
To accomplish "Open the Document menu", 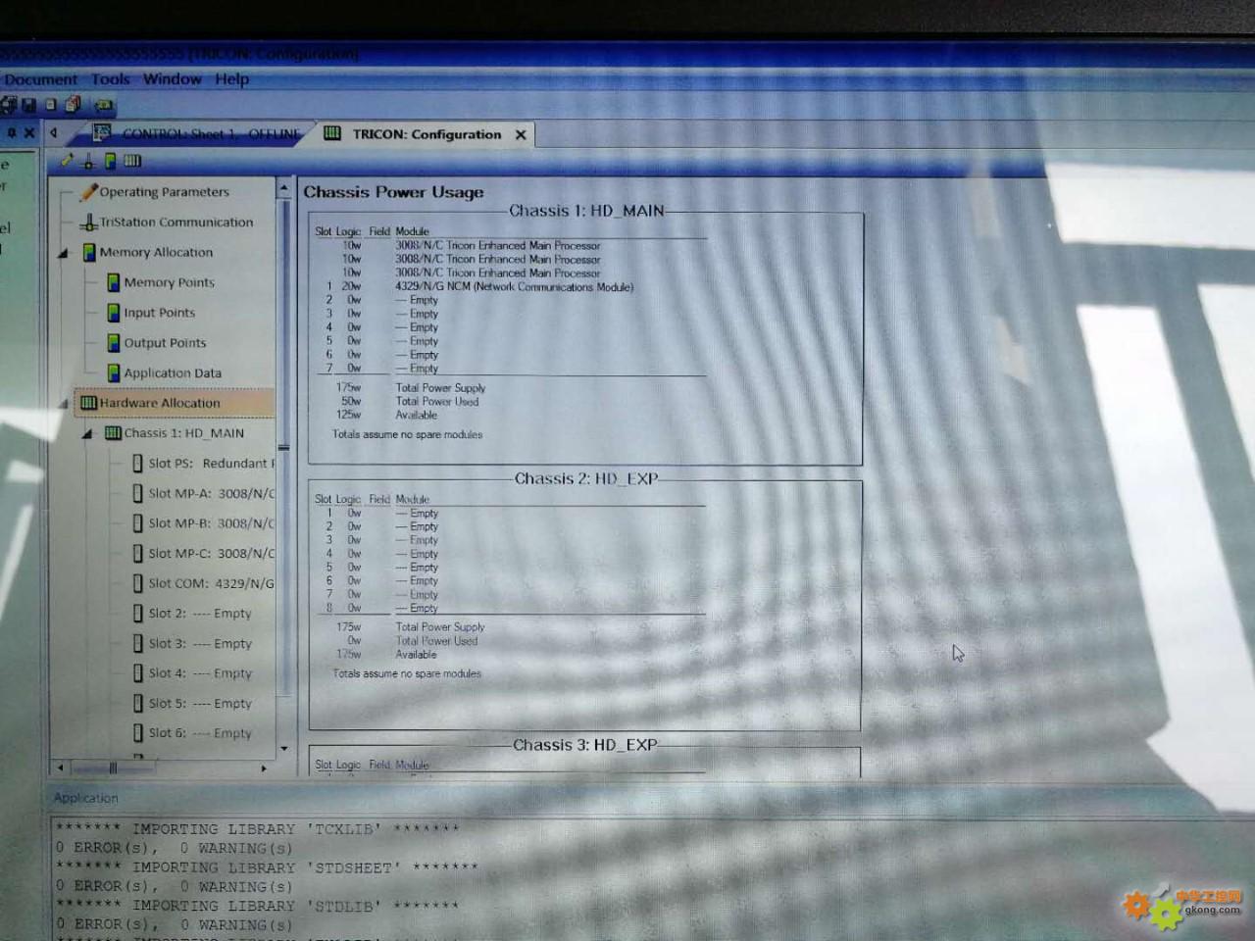I will [40, 79].
